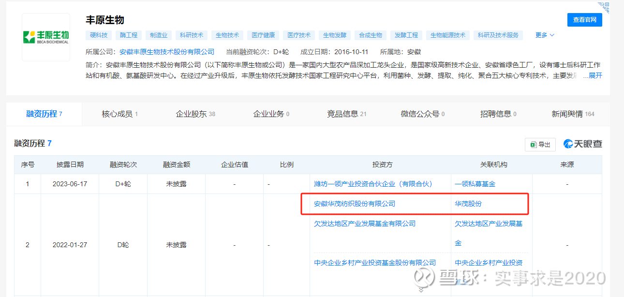Open the 安徽丰原生物技术股份有限公司 company link
The image size is (624, 297).
167,52
